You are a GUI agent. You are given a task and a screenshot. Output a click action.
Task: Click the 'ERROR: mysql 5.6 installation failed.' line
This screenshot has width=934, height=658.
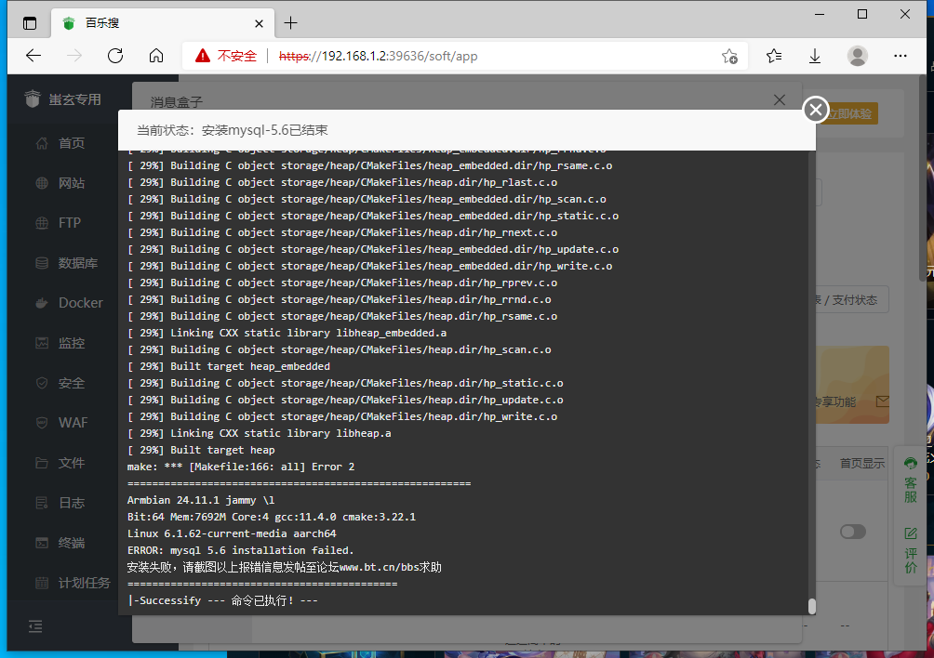(x=241, y=550)
